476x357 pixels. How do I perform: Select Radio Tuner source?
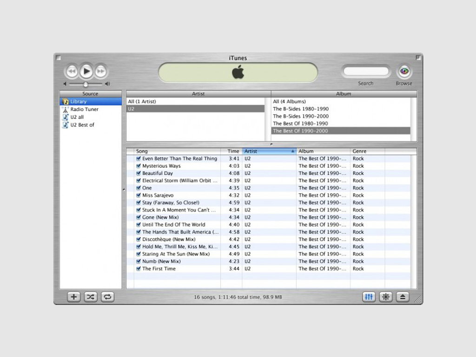pyautogui.click(x=91, y=109)
